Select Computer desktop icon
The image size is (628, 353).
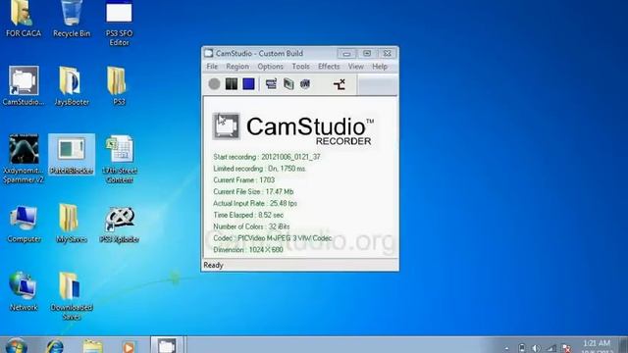click(24, 224)
